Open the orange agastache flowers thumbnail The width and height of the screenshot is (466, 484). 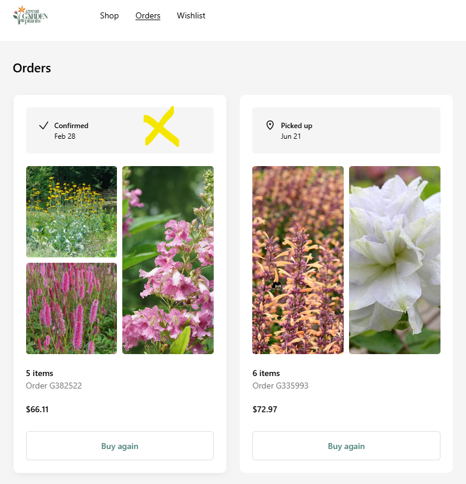pyautogui.click(x=298, y=260)
